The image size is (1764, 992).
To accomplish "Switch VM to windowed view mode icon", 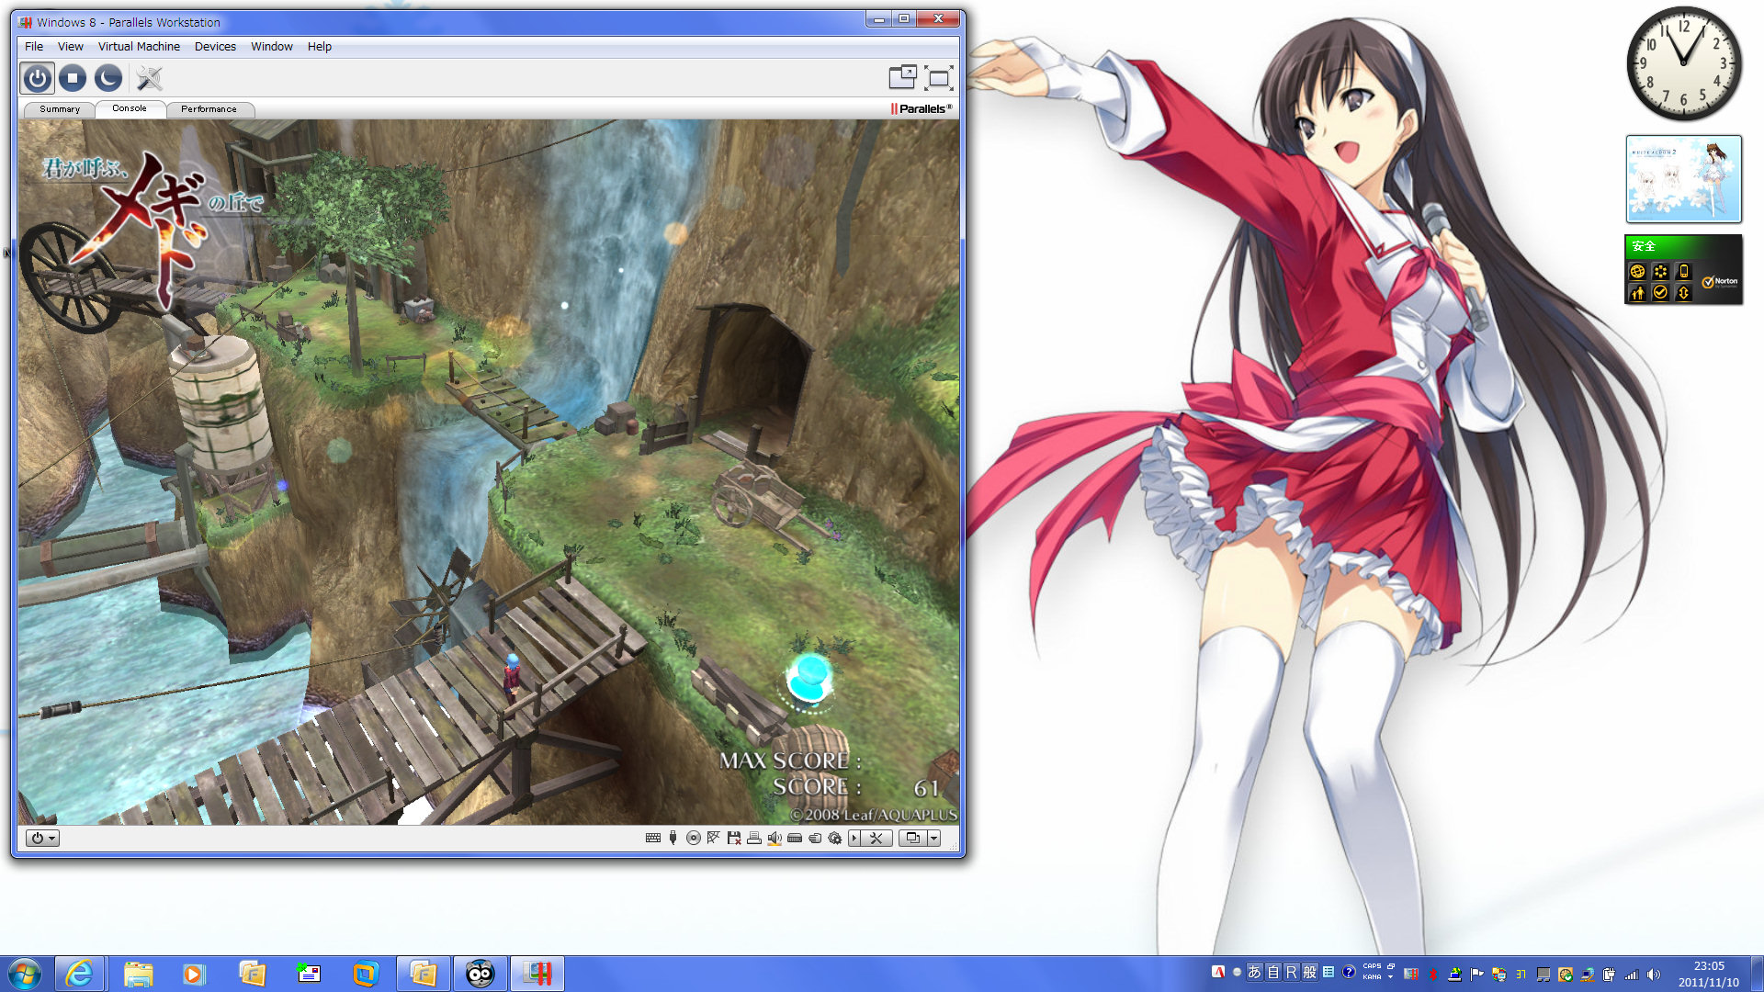I will pos(902,78).
